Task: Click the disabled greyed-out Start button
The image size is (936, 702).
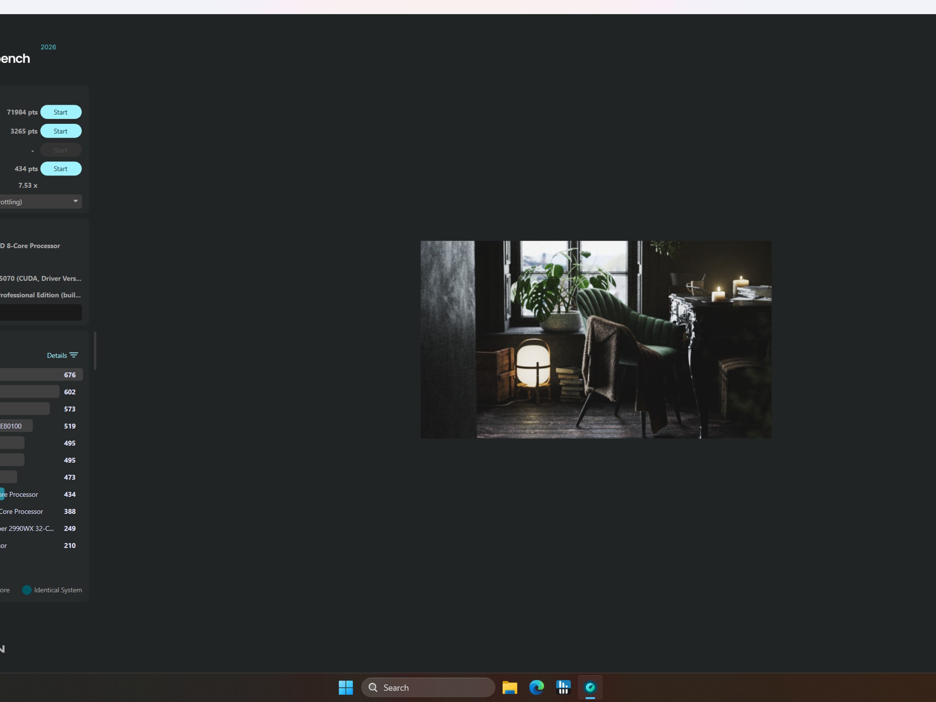Action: 61,150
